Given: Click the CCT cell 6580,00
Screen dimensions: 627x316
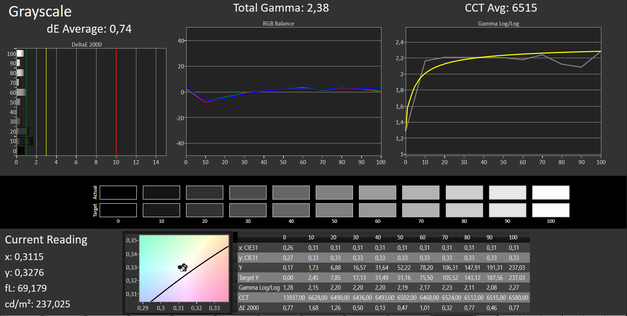Looking at the screenshot, I should pyautogui.click(x=518, y=298).
